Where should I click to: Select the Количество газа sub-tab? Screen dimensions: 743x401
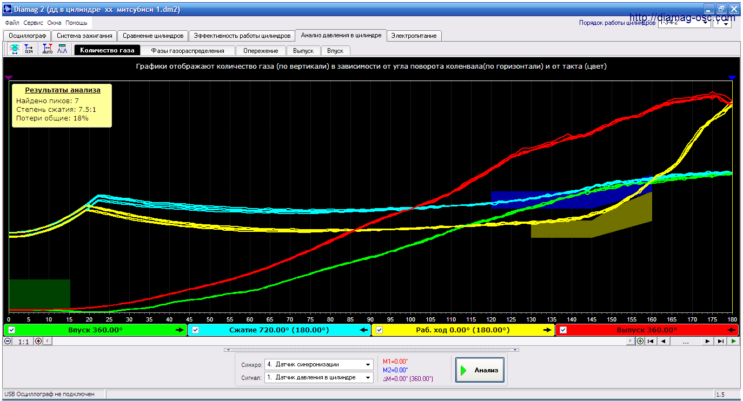[107, 50]
